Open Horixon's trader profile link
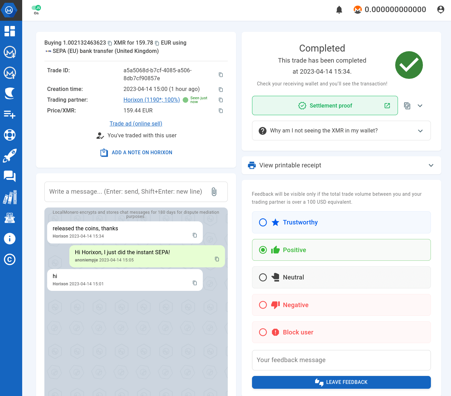The height and width of the screenshot is (396, 451). 151,100
